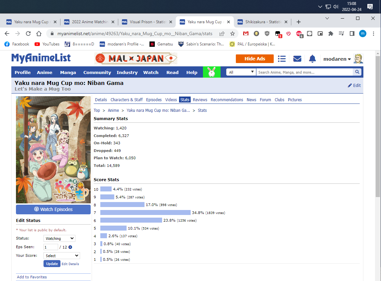Open the system volume control
The height and width of the screenshot is (281, 381).
(x=336, y=7)
